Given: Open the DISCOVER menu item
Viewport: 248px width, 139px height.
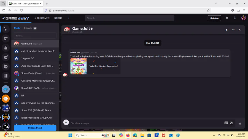Looking at the screenshot, I should click(x=42, y=18).
